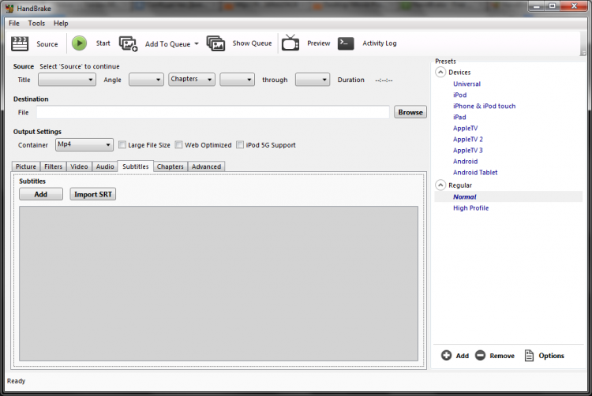Check iPod 5G Support option

tap(240, 145)
